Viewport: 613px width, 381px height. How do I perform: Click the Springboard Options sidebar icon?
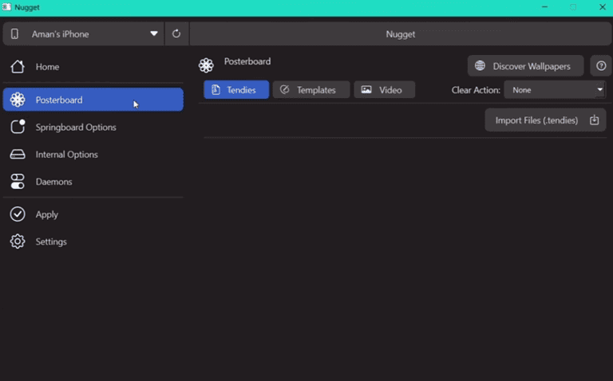pos(18,128)
